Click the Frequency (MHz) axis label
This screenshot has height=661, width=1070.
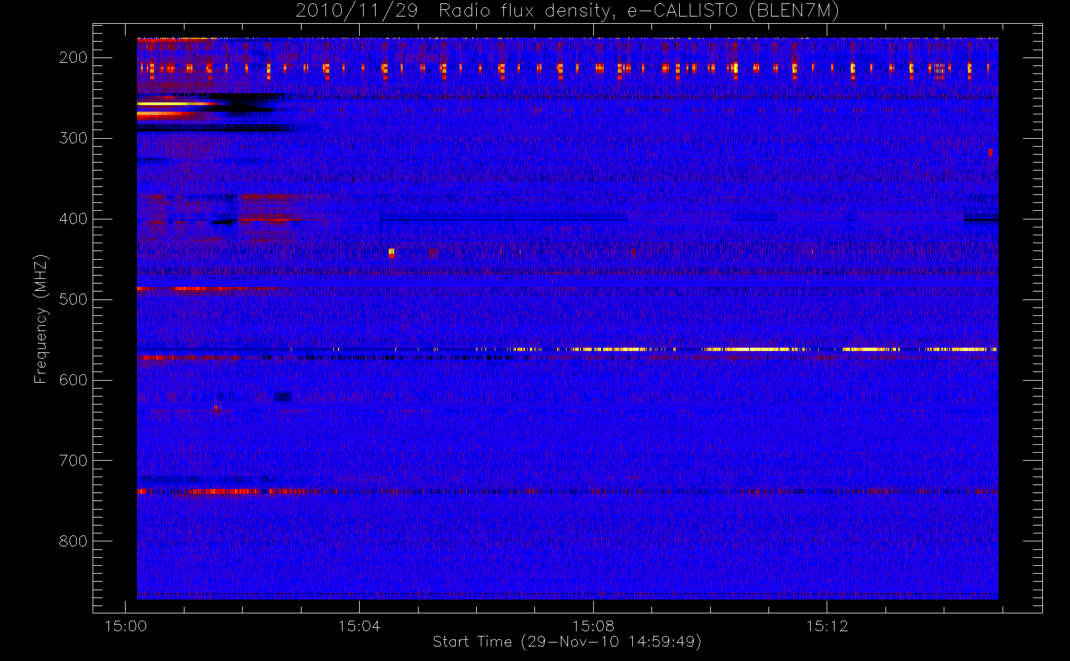(41, 319)
